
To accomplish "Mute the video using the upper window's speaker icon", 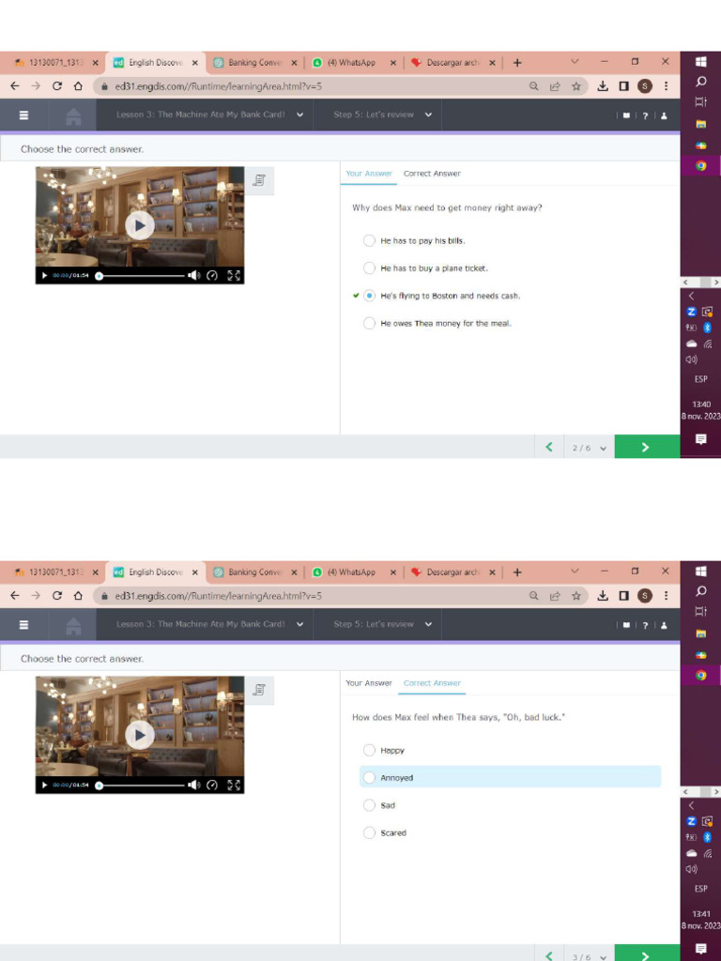I will [x=192, y=276].
